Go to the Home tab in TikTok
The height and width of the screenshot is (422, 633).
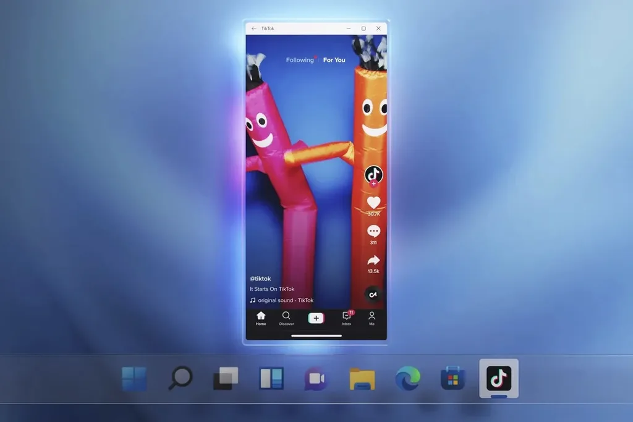(261, 318)
